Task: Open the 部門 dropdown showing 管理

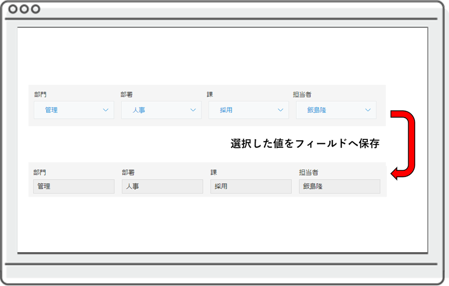Action: (74, 110)
